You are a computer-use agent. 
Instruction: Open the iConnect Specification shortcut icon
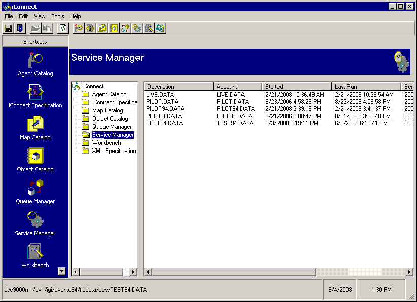(36, 92)
